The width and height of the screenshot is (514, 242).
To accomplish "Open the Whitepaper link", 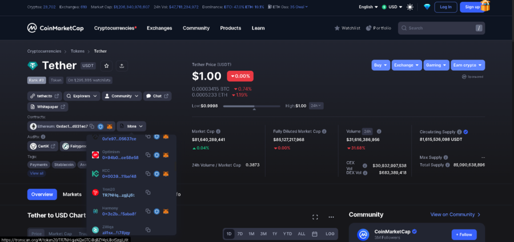I will click(48, 107).
